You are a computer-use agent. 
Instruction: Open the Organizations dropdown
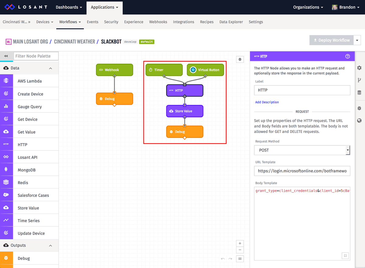click(x=308, y=7)
